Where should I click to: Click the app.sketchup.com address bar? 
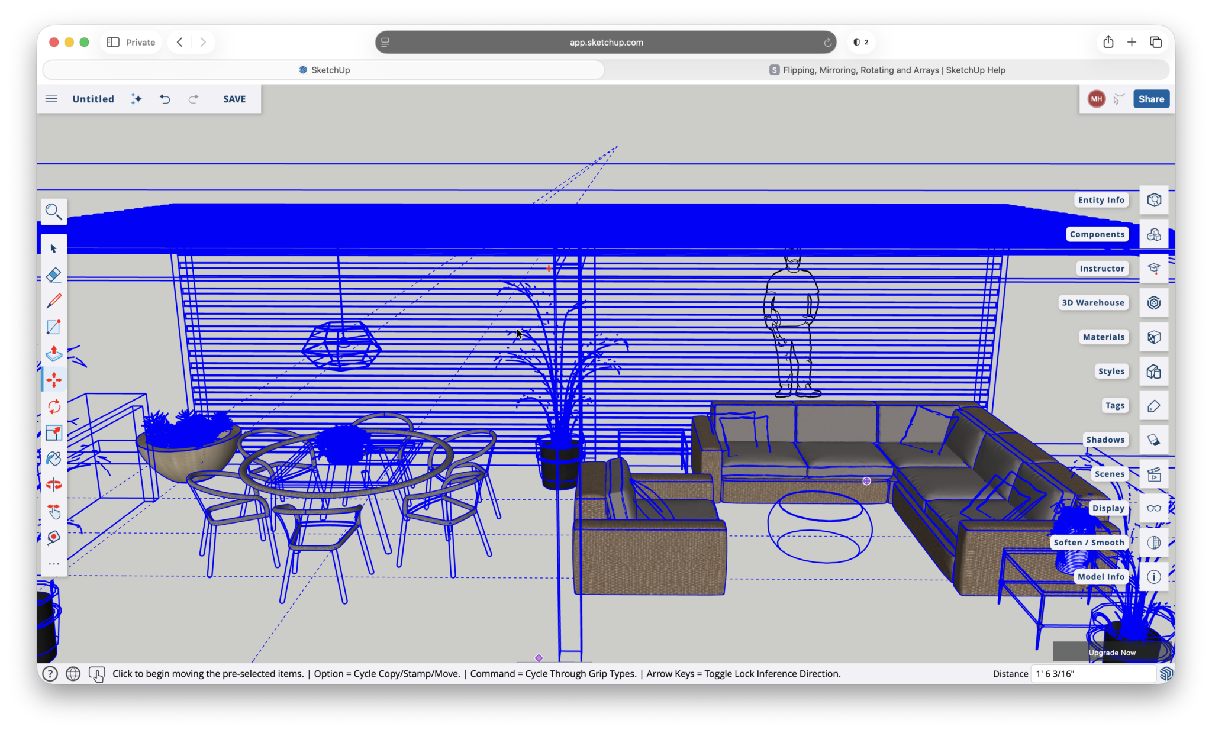(x=606, y=42)
